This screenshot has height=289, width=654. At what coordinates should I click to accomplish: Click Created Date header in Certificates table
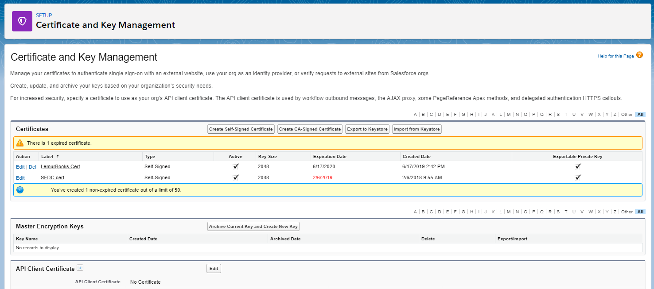click(x=417, y=157)
